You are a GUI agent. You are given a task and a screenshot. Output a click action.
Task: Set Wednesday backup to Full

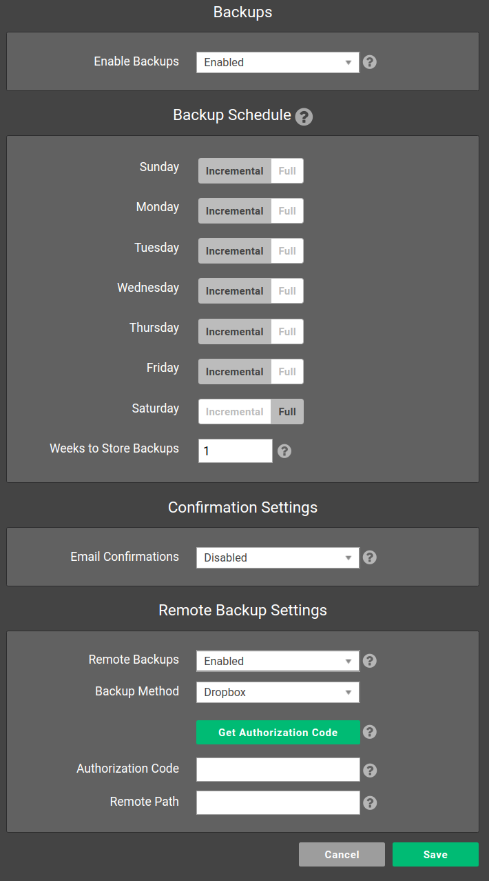click(x=287, y=291)
